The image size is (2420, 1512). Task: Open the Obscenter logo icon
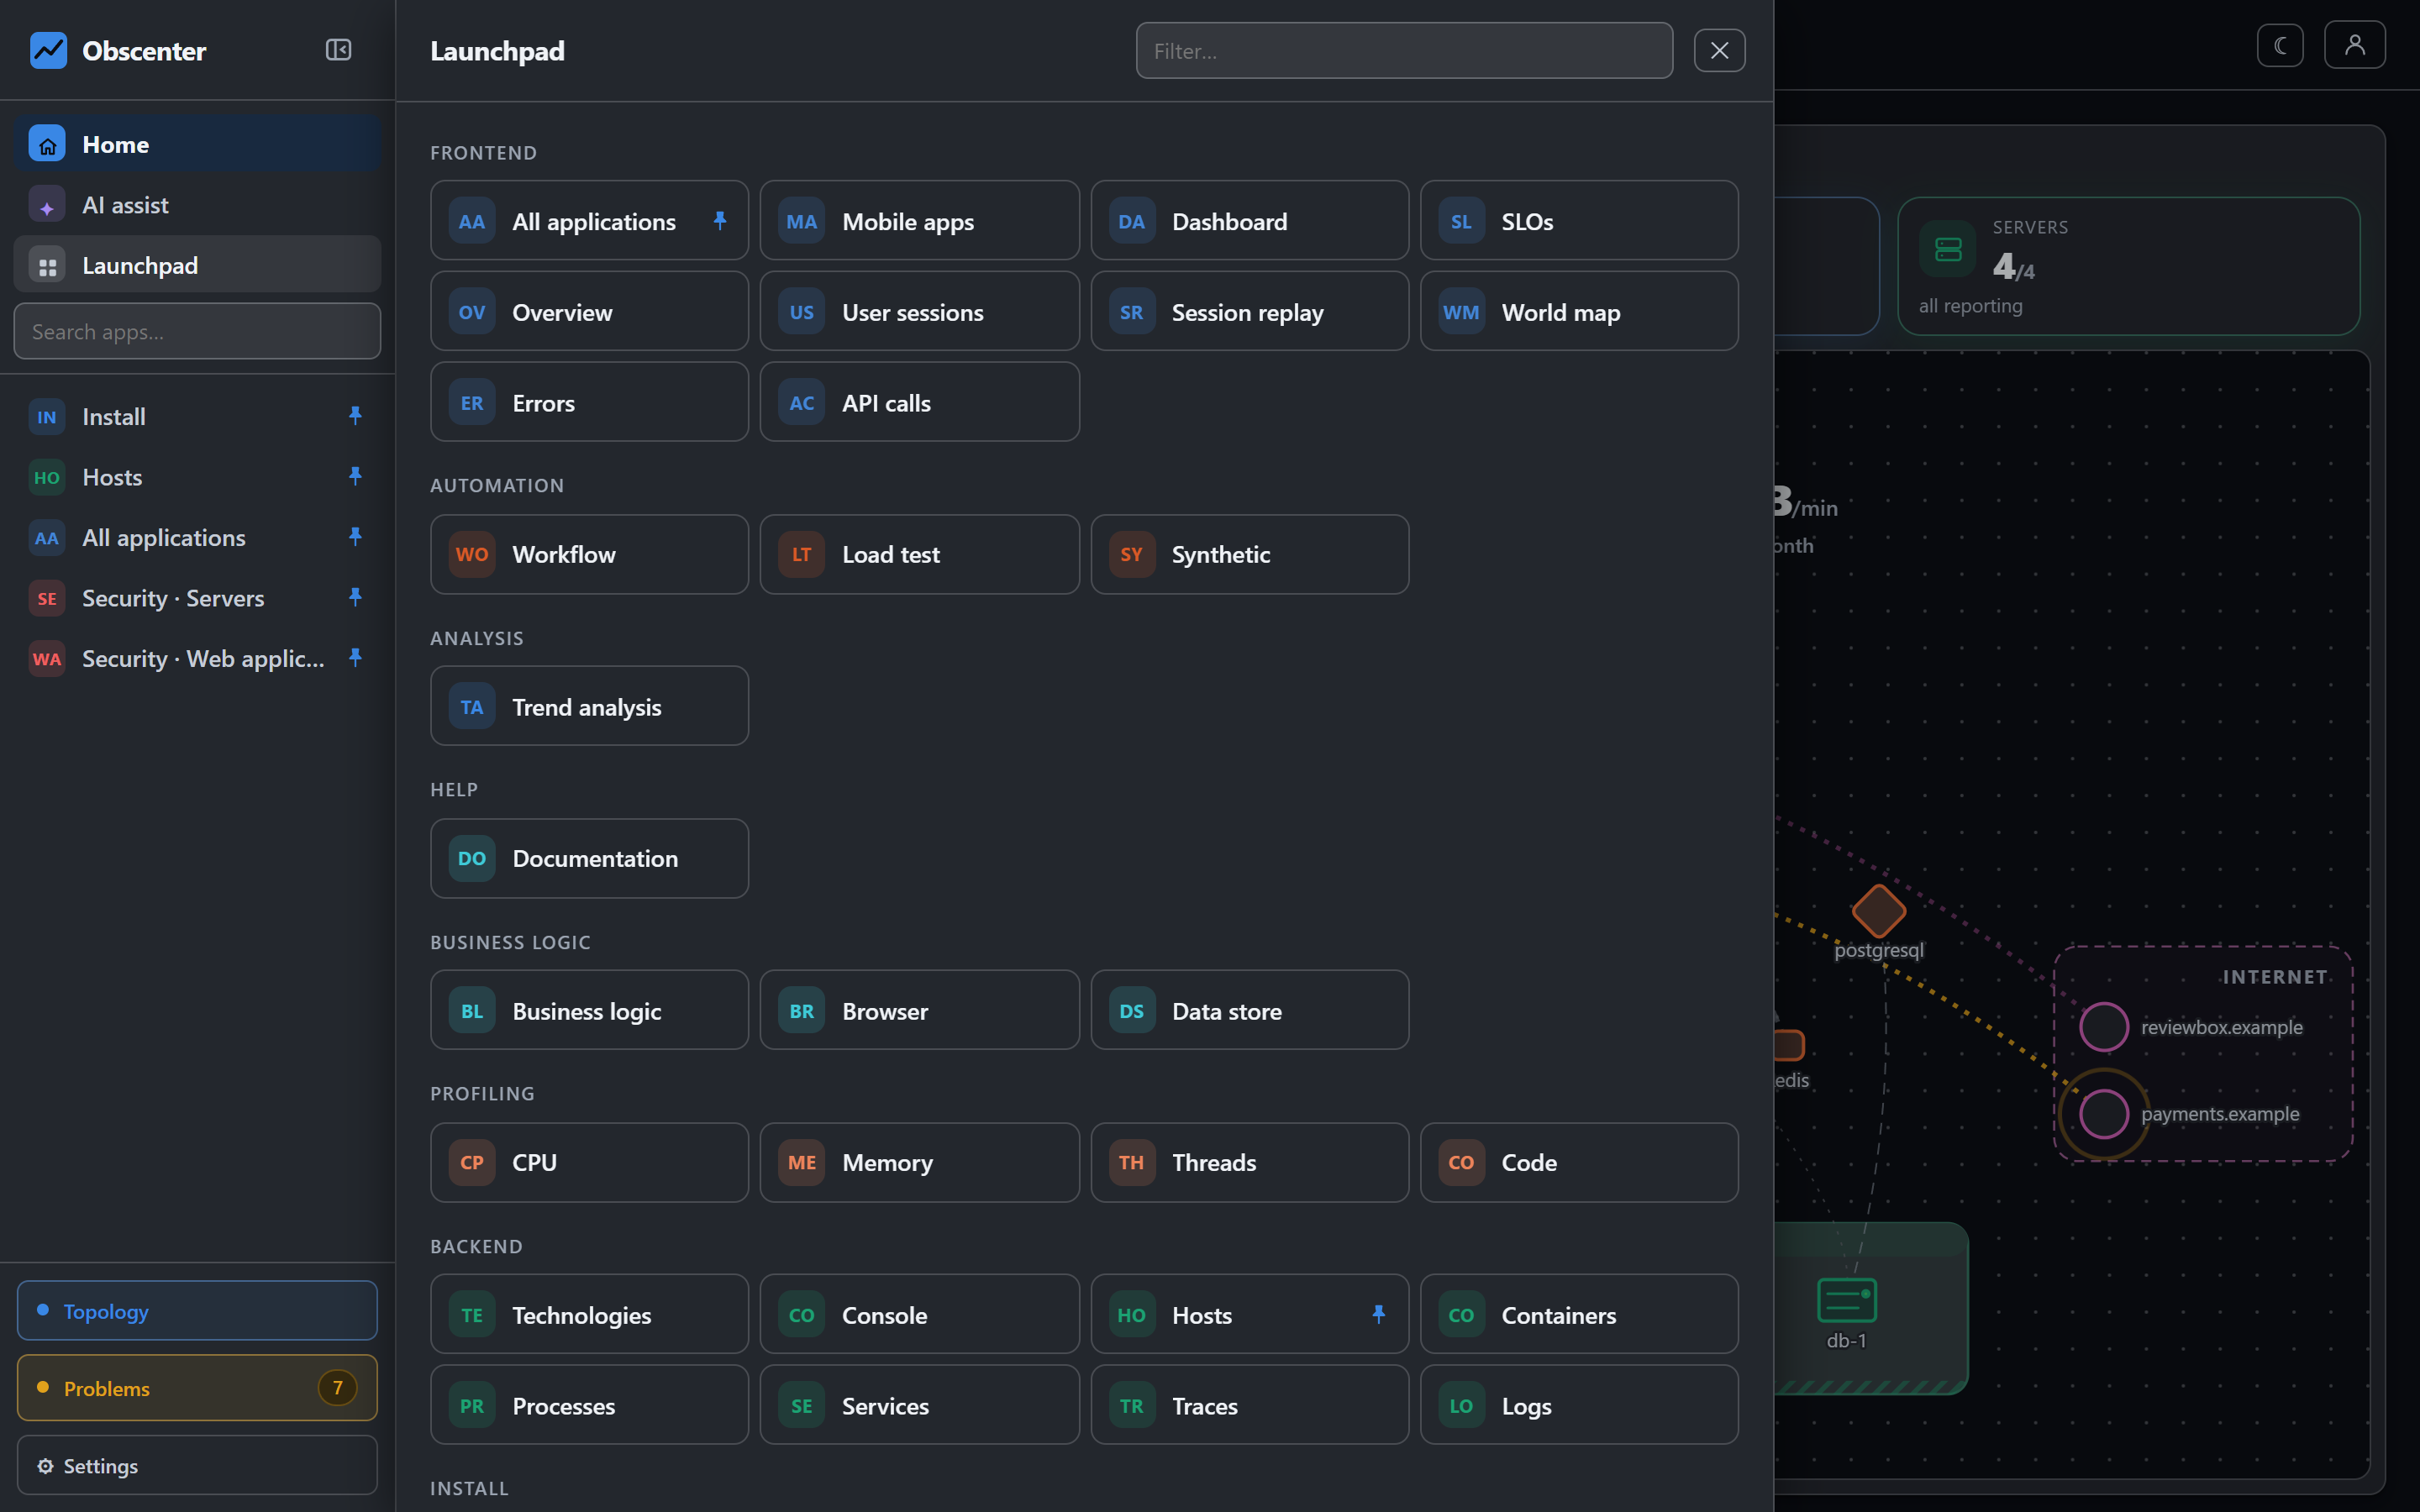[x=48, y=50]
